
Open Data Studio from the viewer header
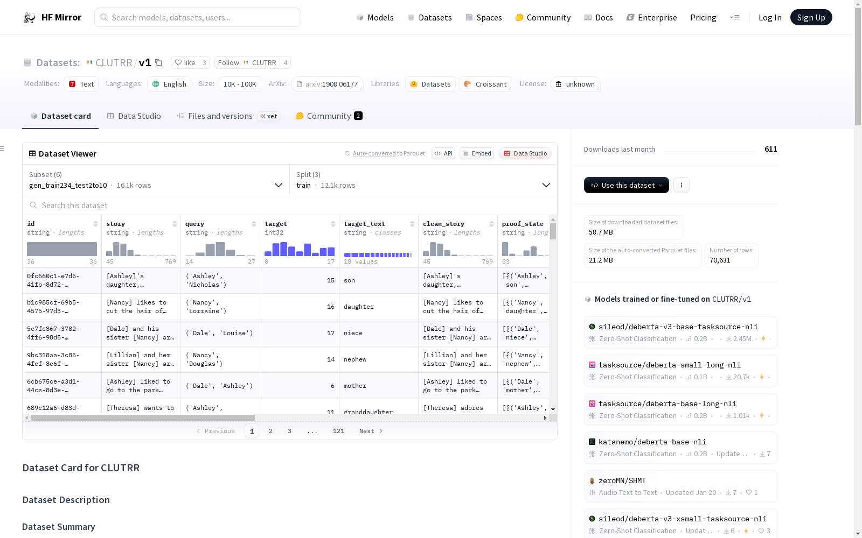tap(525, 153)
